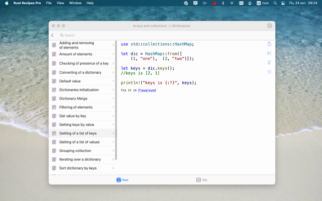Open the settings gear in title bar
This screenshot has height=201, width=322.
[x=269, y=25]
